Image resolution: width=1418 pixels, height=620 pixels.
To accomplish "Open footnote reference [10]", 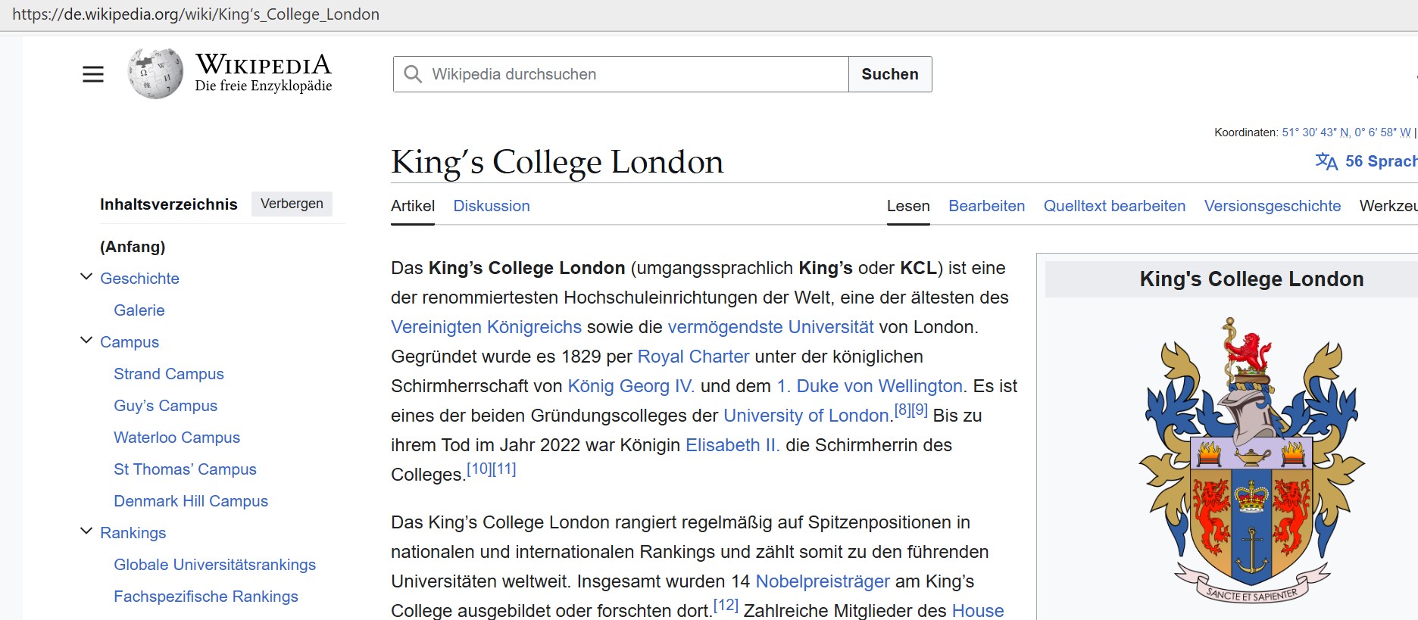I will click(x=479, y=469).
